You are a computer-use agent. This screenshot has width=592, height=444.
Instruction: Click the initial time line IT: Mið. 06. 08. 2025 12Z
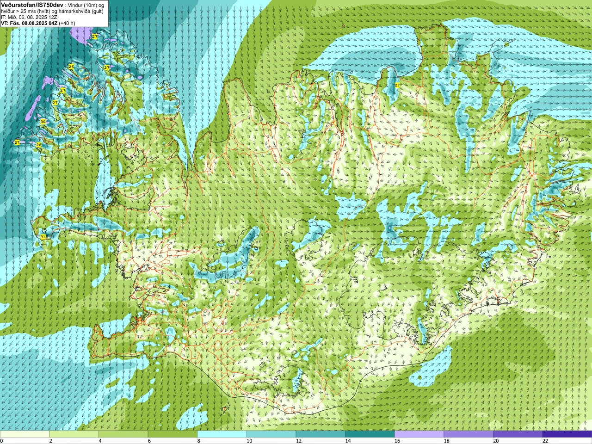29,17
